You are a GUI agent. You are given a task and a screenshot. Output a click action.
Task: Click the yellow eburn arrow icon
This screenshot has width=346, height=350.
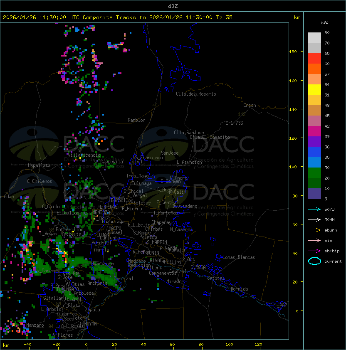click(x=314, y=230)
